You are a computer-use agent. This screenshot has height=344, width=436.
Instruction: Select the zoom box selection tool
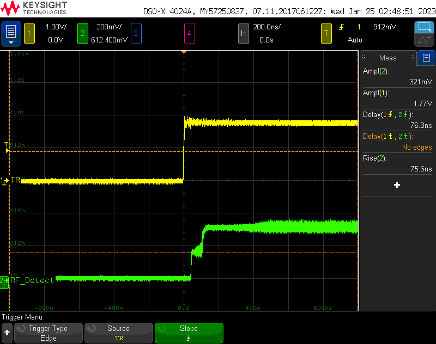click(x=424, y=27)
